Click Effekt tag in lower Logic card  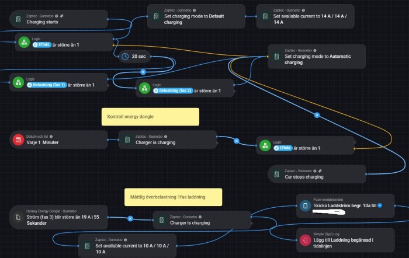(283, 148)
